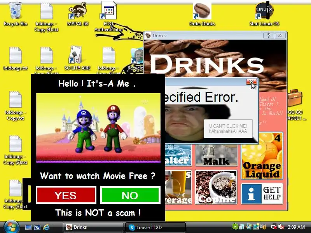
Task: Choose the Beverage drink tile
Action: 178,187
